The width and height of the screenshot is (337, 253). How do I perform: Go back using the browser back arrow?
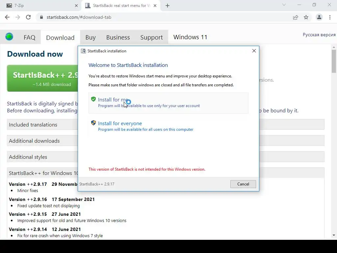coord(7,17)
